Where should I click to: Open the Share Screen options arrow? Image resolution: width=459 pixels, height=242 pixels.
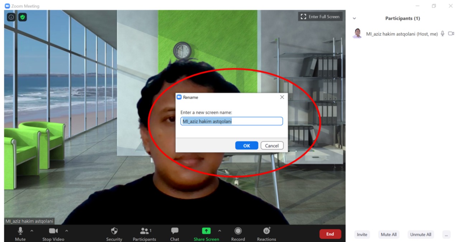(x=219, y=231)
